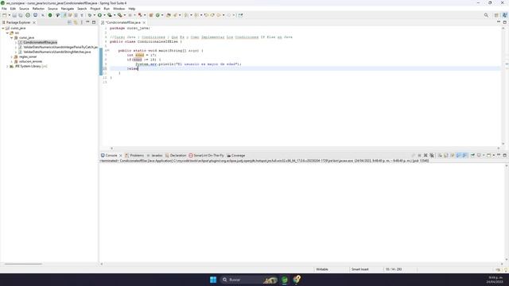Click the Debug bug toolbar icon

(x=90, y=15)
